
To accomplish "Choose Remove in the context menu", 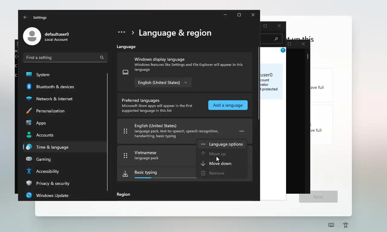I will tap(222, 173).
